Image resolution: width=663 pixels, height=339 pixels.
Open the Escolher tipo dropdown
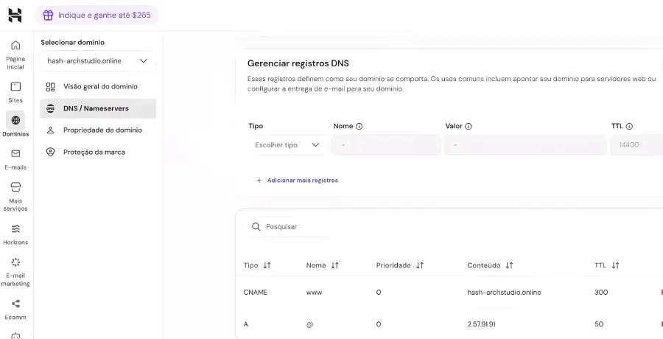(287, 144)
